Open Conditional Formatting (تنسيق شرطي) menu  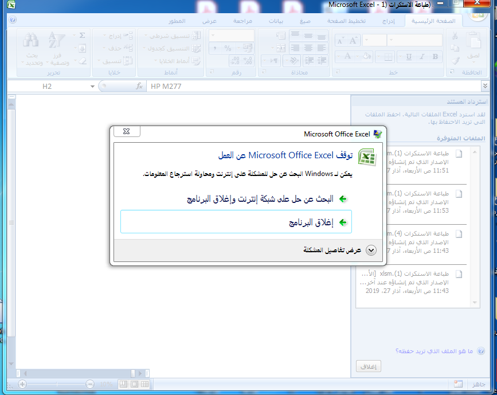173,36
